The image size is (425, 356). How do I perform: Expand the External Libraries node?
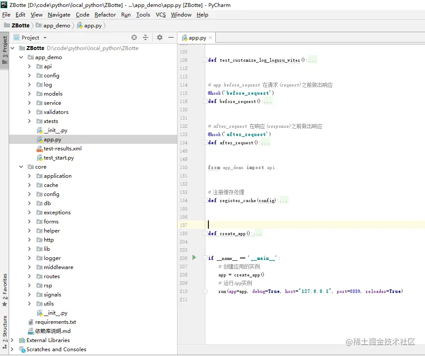pyautogui.click(x=12, y=340)
